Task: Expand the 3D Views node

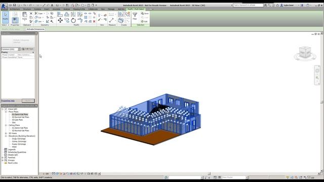Action: (6, 133)
